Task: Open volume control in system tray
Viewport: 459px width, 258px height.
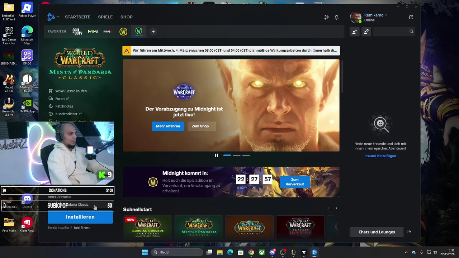Action: [x=435, y=252]
